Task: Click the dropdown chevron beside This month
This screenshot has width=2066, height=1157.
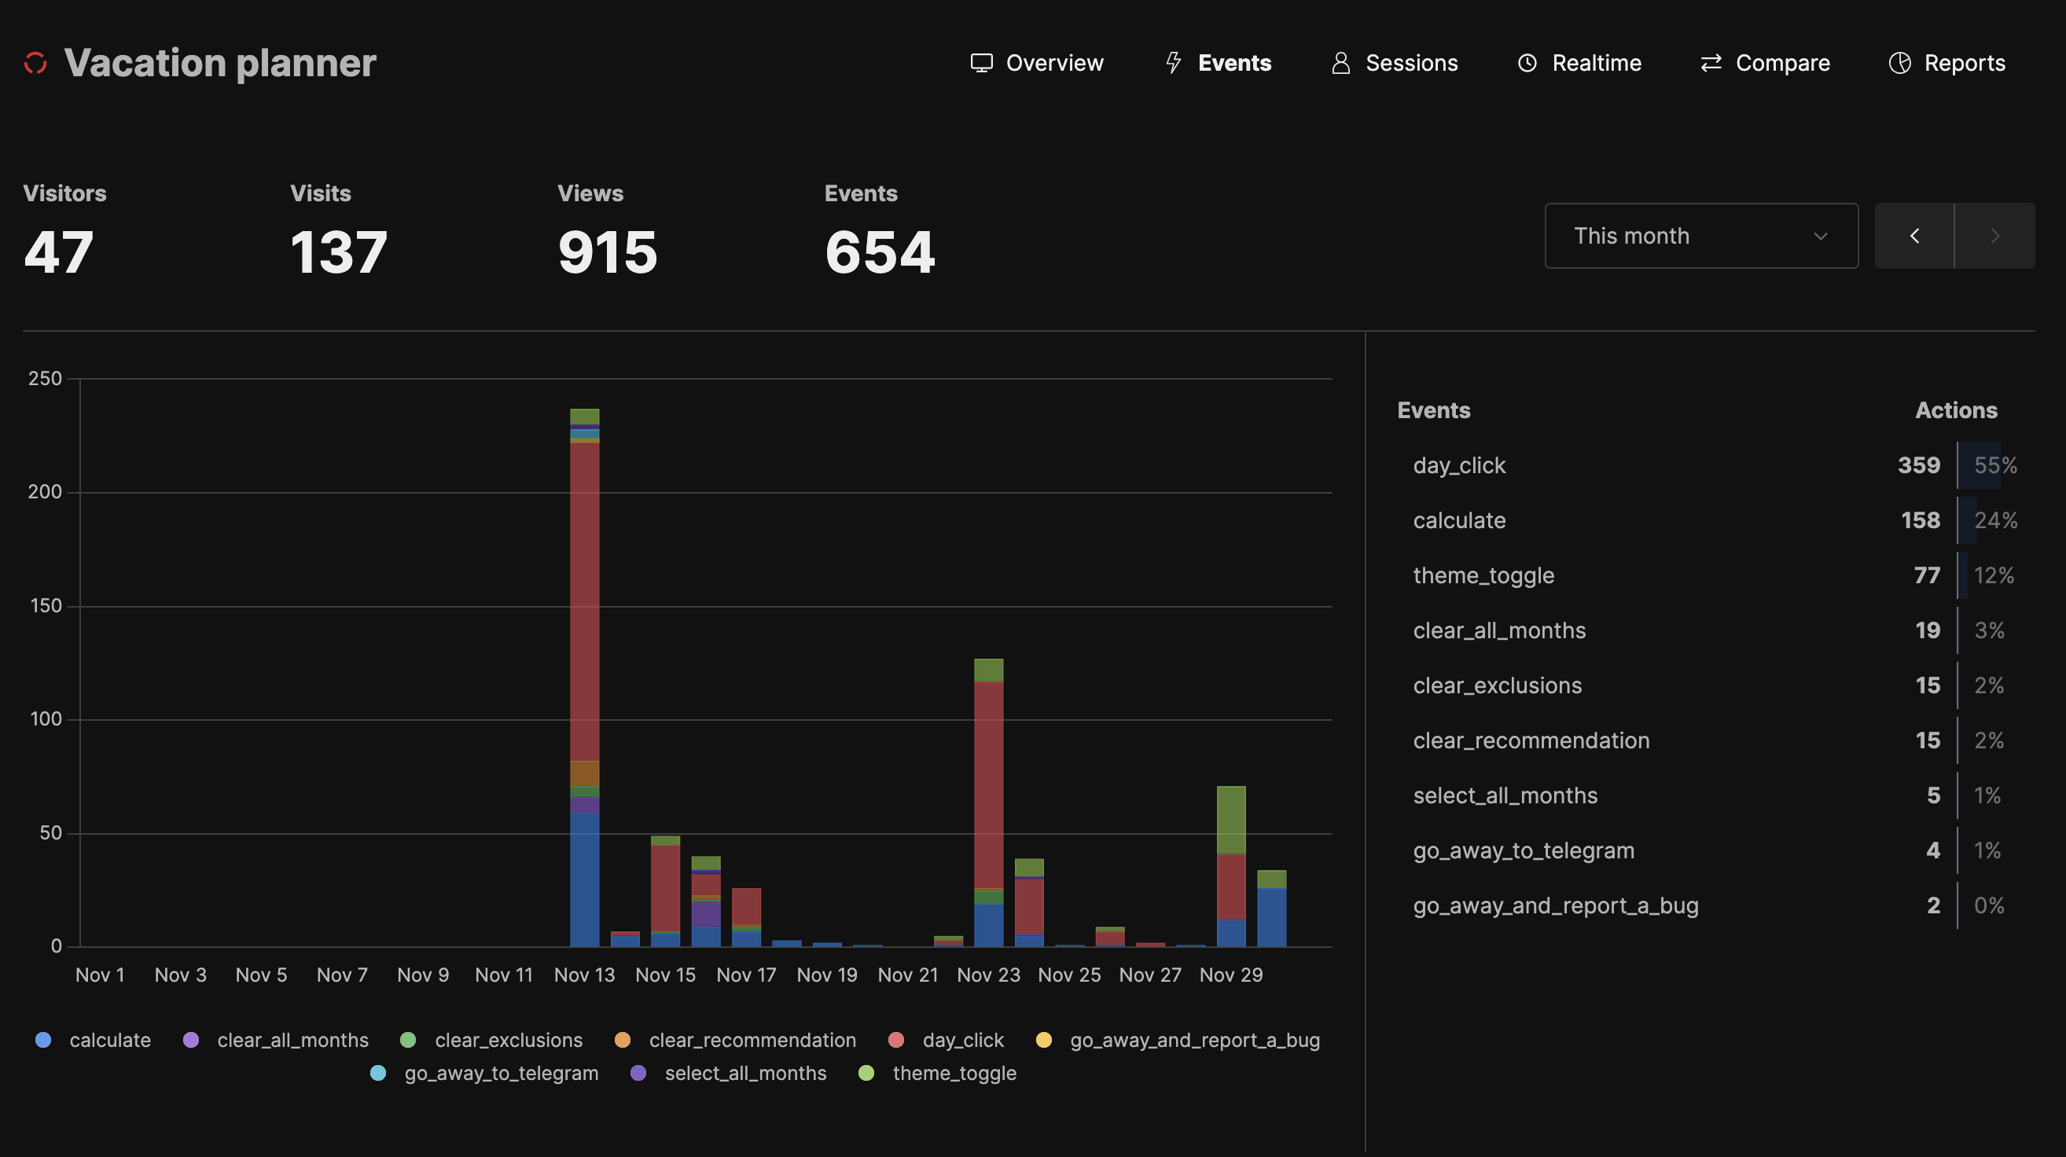Action: tap(1820, 236)
